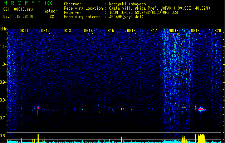Click the 0618 time marker
Viewport: 225px width, 143px height.
click(x=174, y=31)
